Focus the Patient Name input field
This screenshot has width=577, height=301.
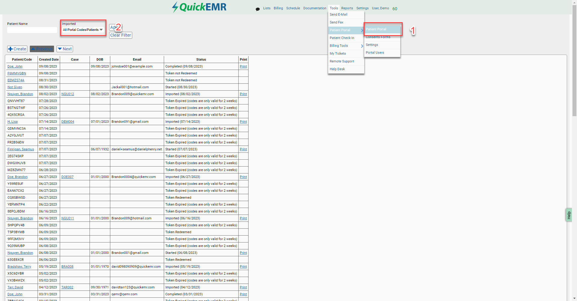(x=32, y=30)
